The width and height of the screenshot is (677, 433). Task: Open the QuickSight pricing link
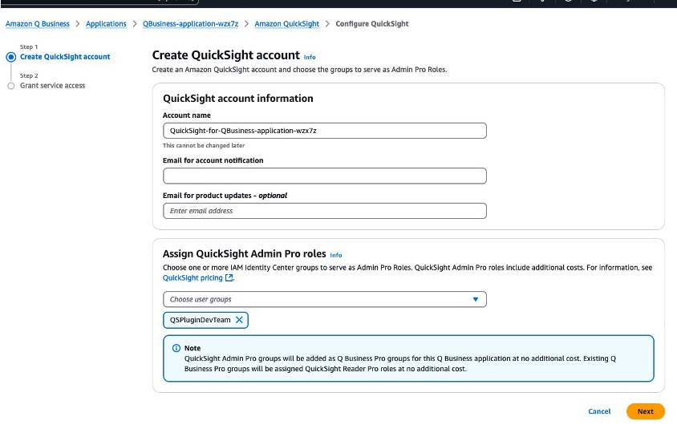193,277
